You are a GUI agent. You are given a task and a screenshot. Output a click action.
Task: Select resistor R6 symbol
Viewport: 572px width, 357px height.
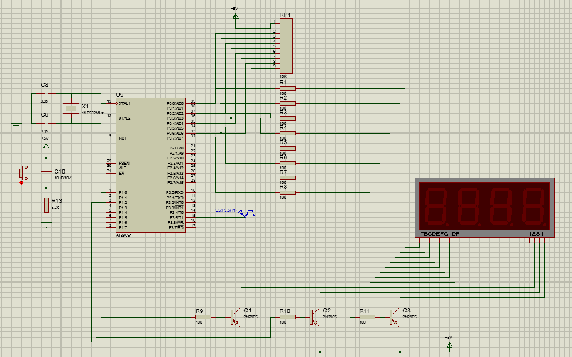coord(287,164)
